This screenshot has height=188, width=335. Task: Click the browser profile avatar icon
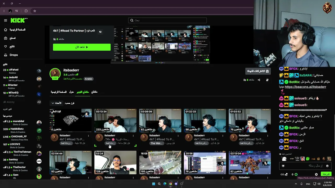[x=10, y=11]
